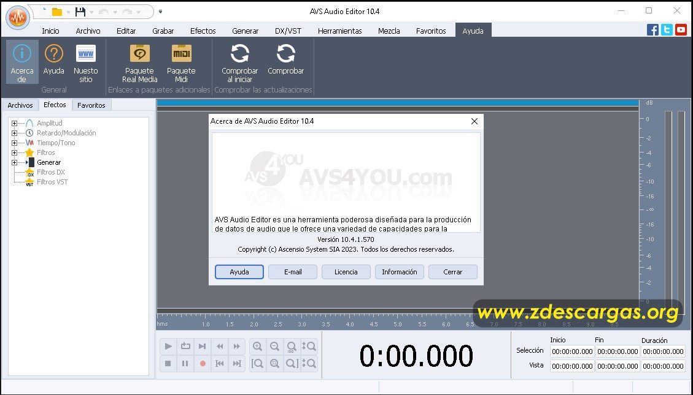Click the Información button
Viewport: 693px width, 395px height.
[x=400, y=272]
